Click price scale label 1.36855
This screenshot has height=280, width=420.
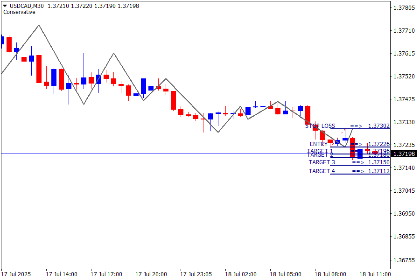(404, 237)
